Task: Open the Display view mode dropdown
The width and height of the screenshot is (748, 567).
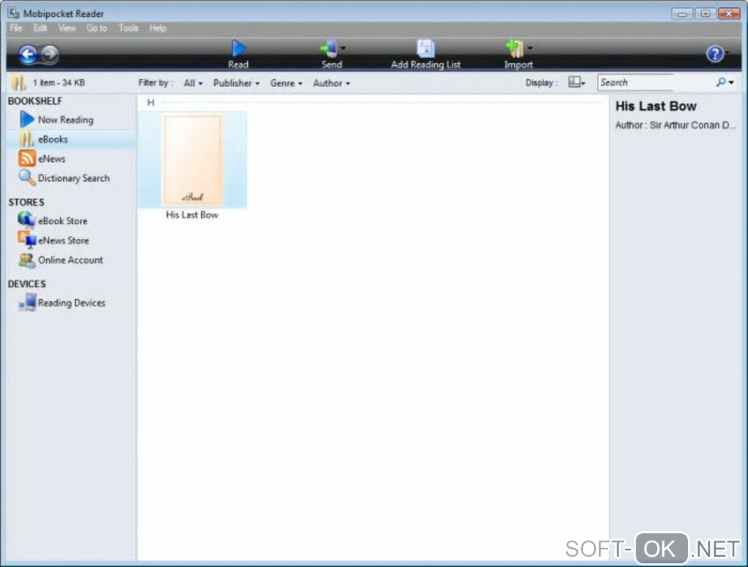Action: click(x=576, y=83)
